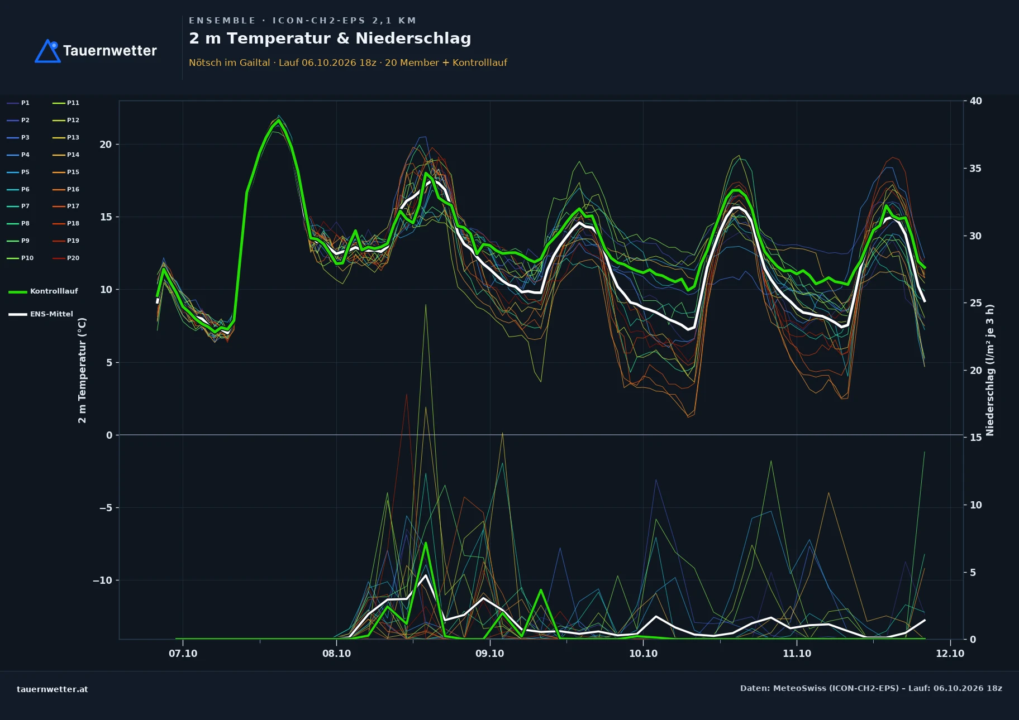Click the MeteoSwiss data source footer text
The height and width of the screenshot is (720, 1019).
point(871,688)
